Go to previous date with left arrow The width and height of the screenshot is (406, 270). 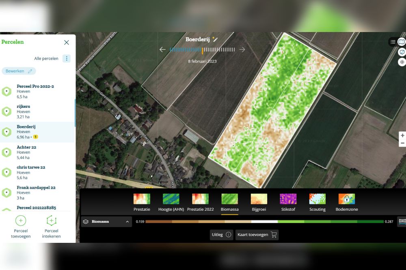(x=162, y=49)
